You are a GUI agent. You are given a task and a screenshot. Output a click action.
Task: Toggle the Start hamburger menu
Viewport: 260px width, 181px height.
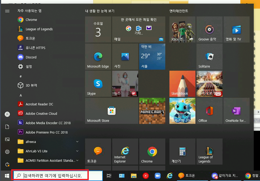pos(7,11)
